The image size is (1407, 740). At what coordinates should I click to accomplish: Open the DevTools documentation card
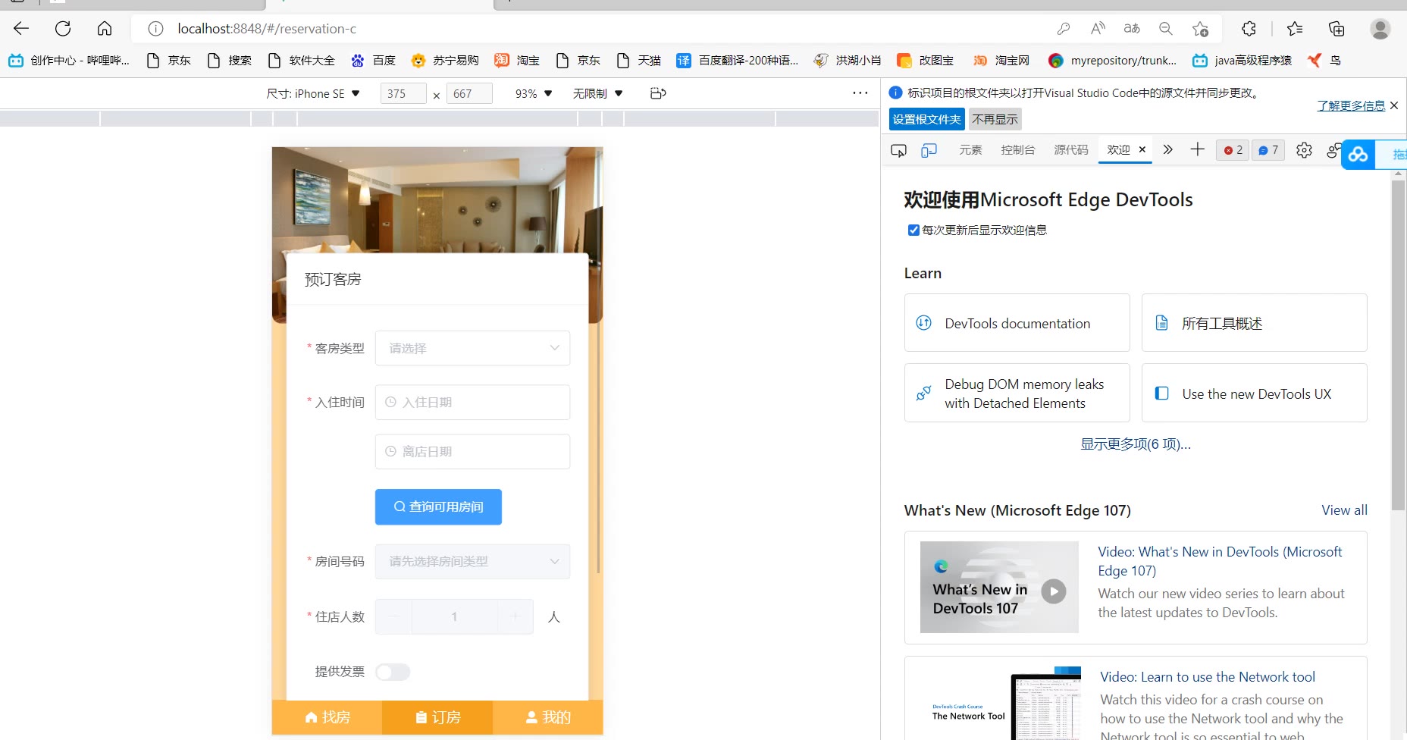click(1017, 323)
